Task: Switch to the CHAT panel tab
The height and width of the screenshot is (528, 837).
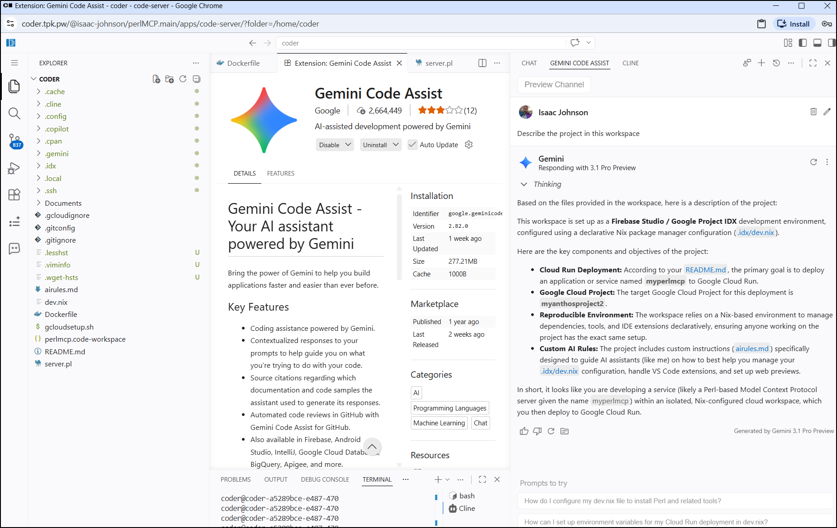Action: pyautogui.click(x=529, y=63)
